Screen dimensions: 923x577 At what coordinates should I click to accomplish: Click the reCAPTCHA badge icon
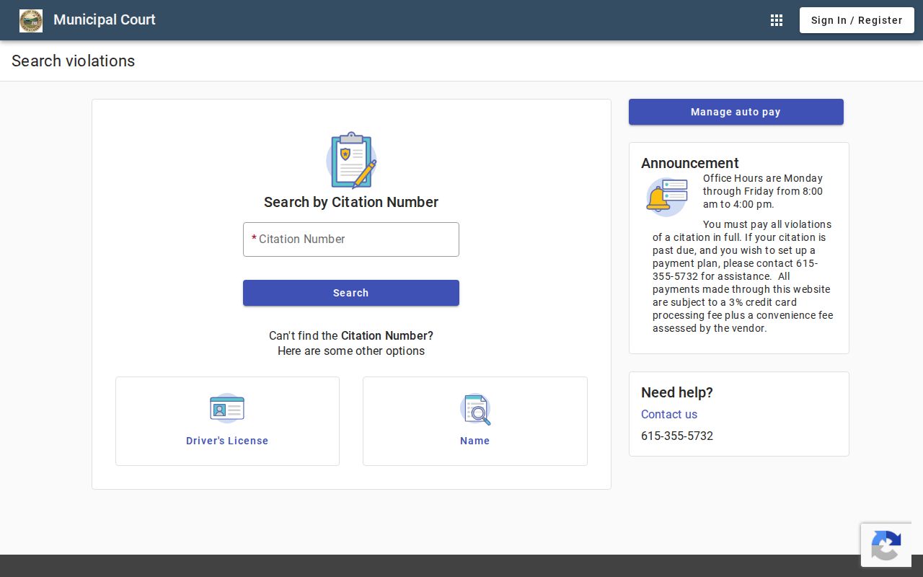pyautogui.click(x=886, y=545)
